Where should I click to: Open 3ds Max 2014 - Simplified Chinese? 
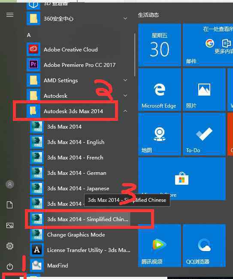tap(80, 219)
